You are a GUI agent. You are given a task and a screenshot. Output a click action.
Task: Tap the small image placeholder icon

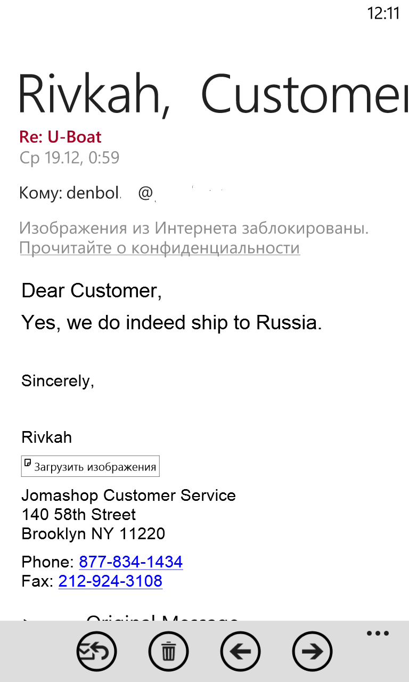click(29, 463)
